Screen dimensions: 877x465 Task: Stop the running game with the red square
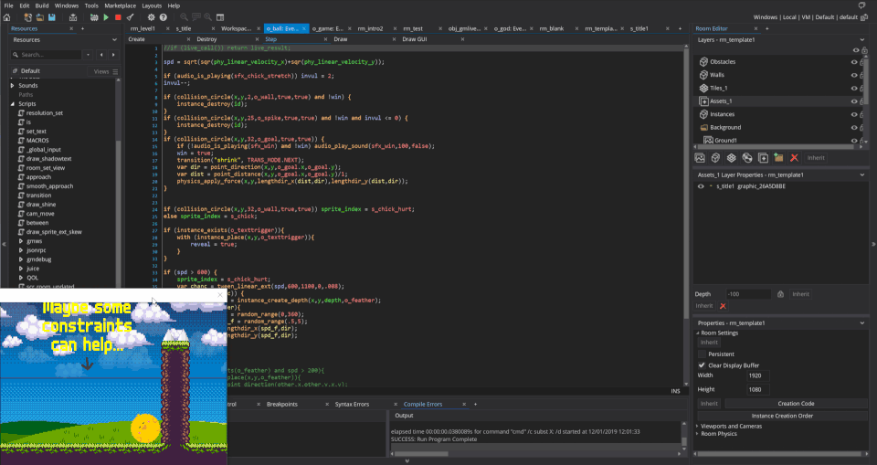click(x=118, y=17)
